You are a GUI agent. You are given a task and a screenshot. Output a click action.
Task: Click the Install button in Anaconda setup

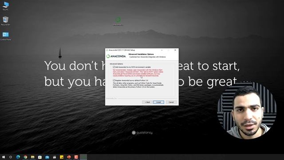158,102
